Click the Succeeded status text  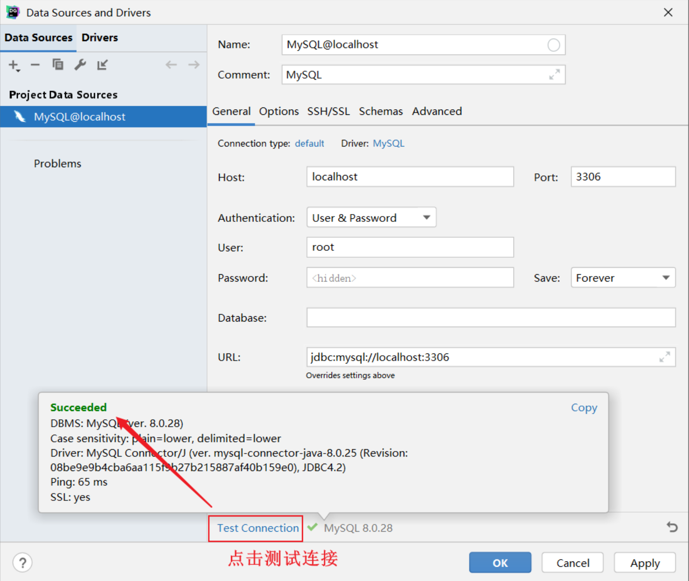coord(78,407)
